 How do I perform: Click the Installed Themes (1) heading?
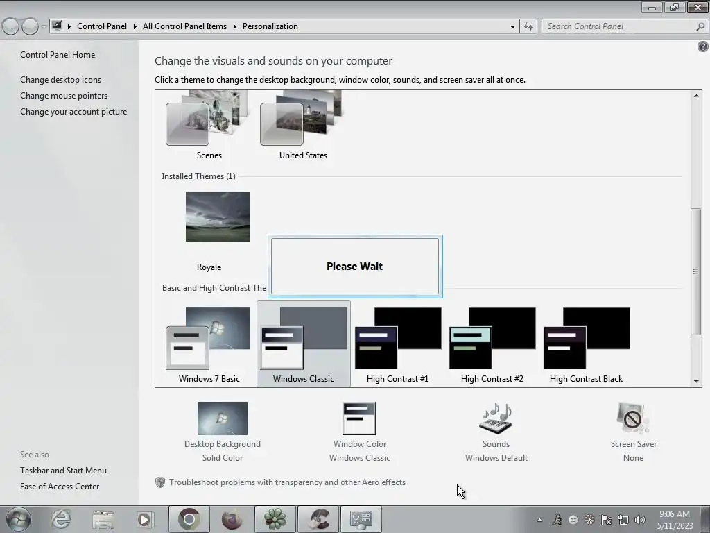coord(198,176)
